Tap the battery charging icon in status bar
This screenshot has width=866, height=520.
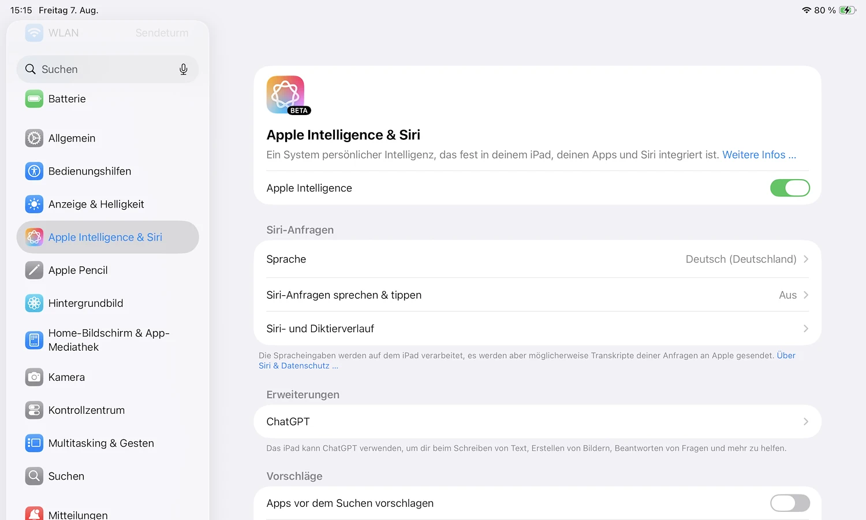pos(847,10)
